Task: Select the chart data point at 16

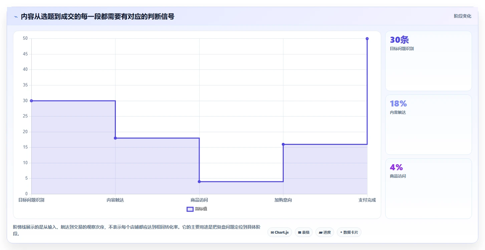Action: (x=283, y=144)
